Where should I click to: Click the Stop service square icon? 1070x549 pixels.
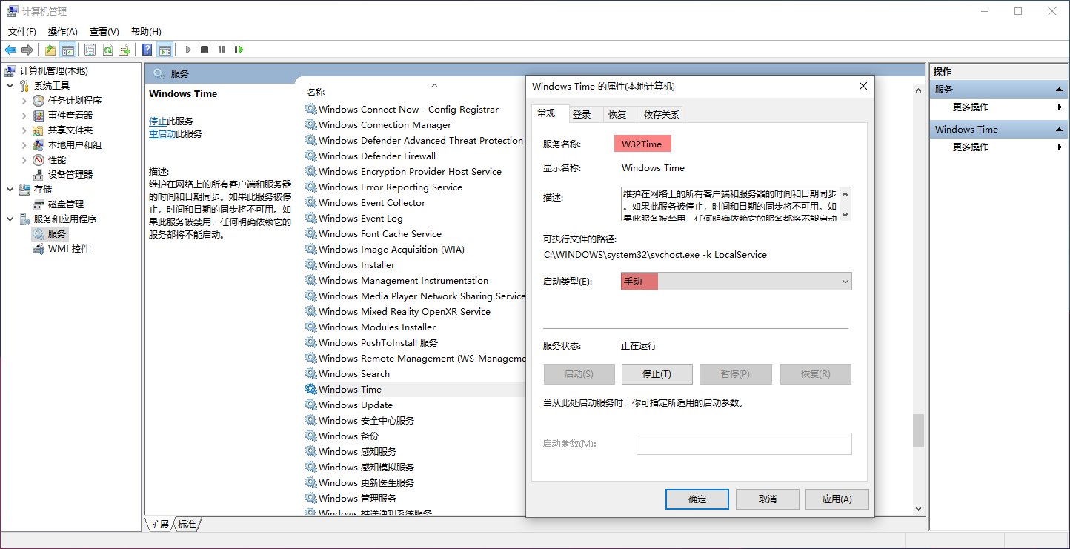coord(205,50)
